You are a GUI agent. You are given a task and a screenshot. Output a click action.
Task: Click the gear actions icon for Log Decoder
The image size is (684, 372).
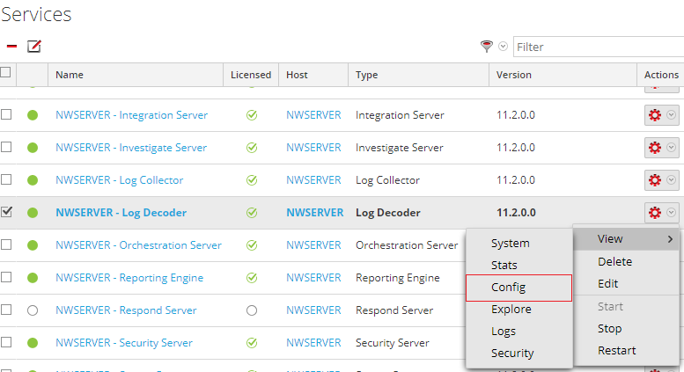[654, 213]
